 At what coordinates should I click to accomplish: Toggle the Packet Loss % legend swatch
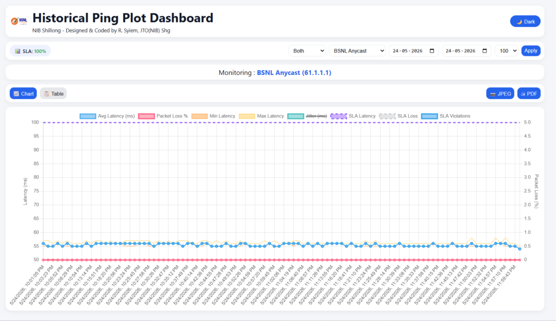tap(147, 116)
